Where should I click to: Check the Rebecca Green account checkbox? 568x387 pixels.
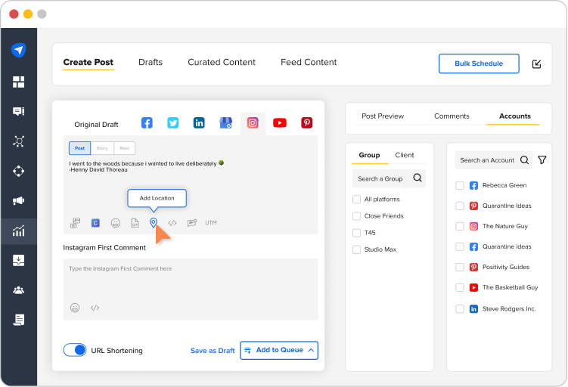(460, 185)
